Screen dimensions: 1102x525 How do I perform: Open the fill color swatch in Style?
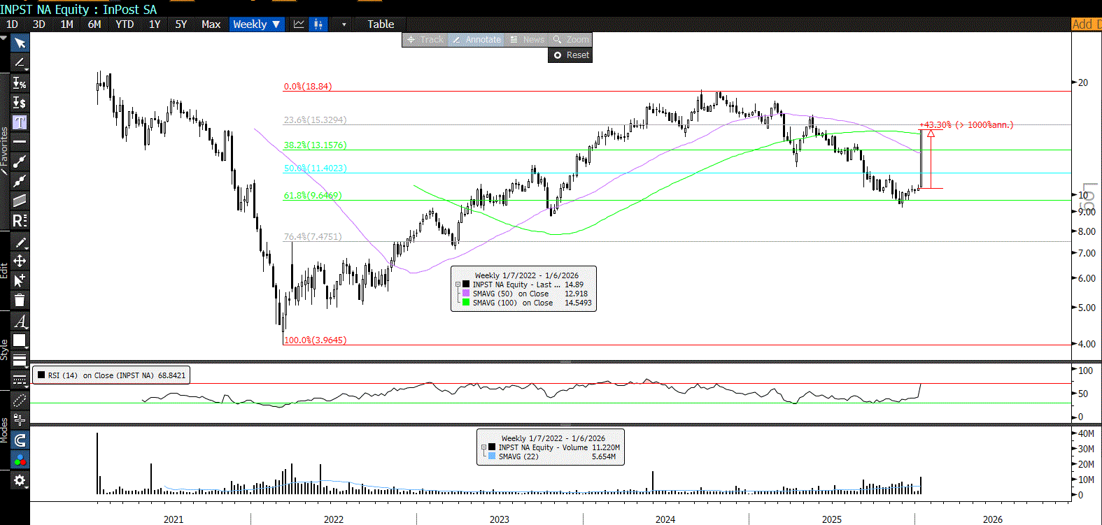pyautogui.click(x=20, y=340)
